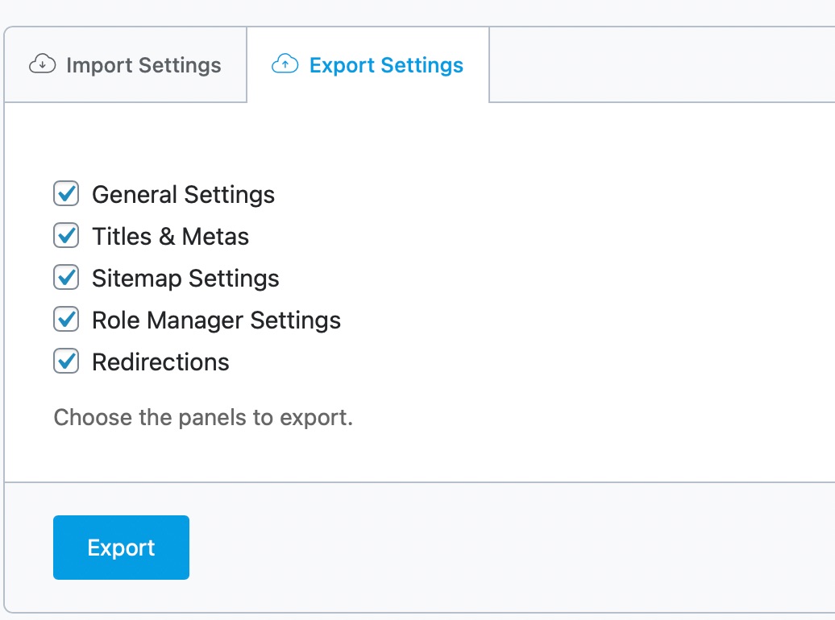Toggle the Sitemap Settings checkbox
Viewport: 835px width, 620px height.
[65, 277]
